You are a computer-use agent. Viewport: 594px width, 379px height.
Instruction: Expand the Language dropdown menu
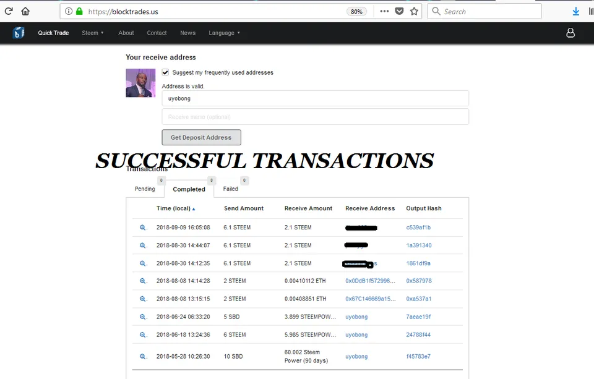click(x=224, y=33)
